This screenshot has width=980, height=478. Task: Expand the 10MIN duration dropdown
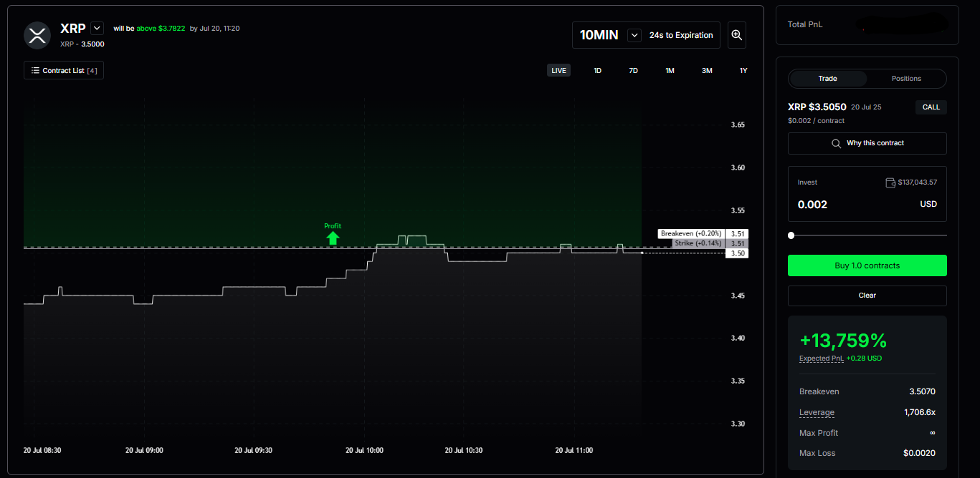634,35
